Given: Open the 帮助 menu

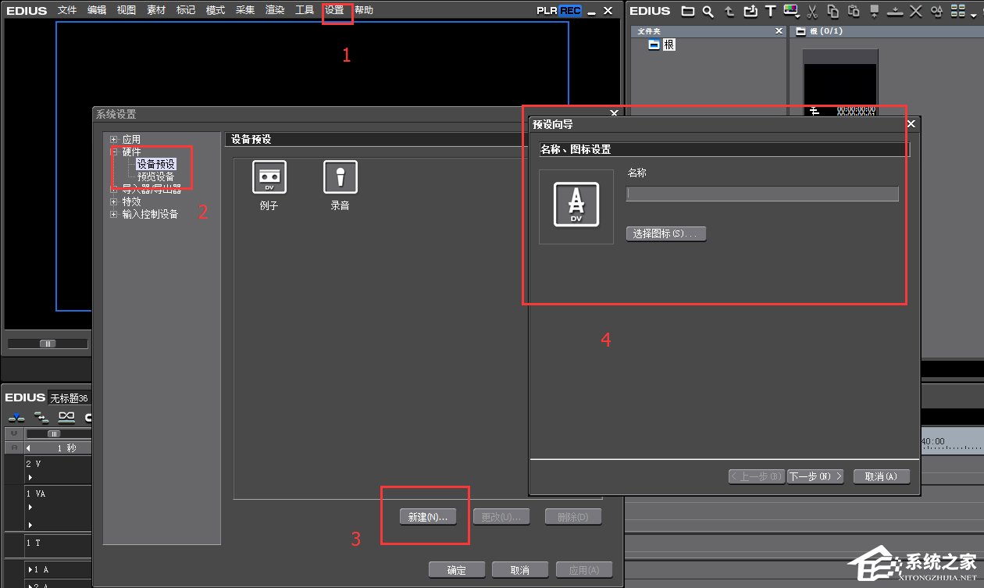Looking at the screenshot, I should [364, 10].
